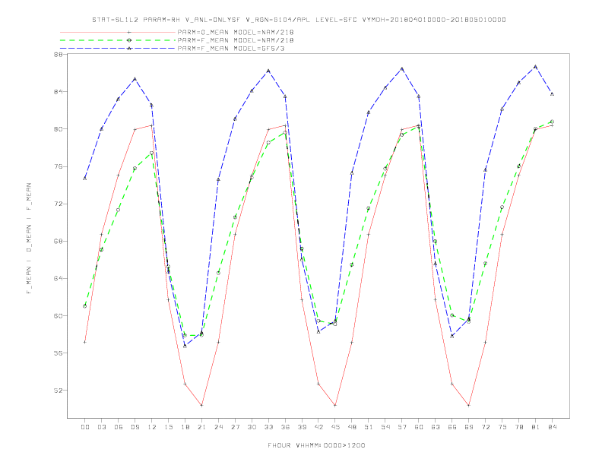The image size is (602, 465).
Task: Click the green NAM circle marker at hour 84
Action: [552, 122]
